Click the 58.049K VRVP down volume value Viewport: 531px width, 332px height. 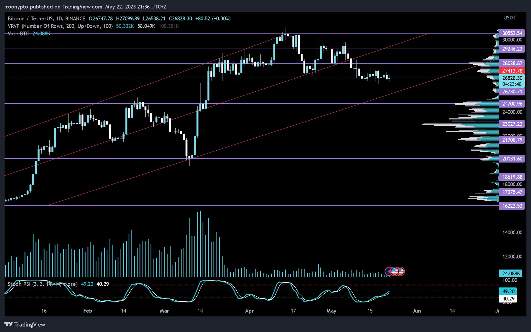(146, 26)
